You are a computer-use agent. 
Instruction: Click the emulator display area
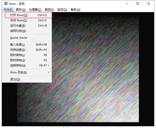tap(95, 69)
